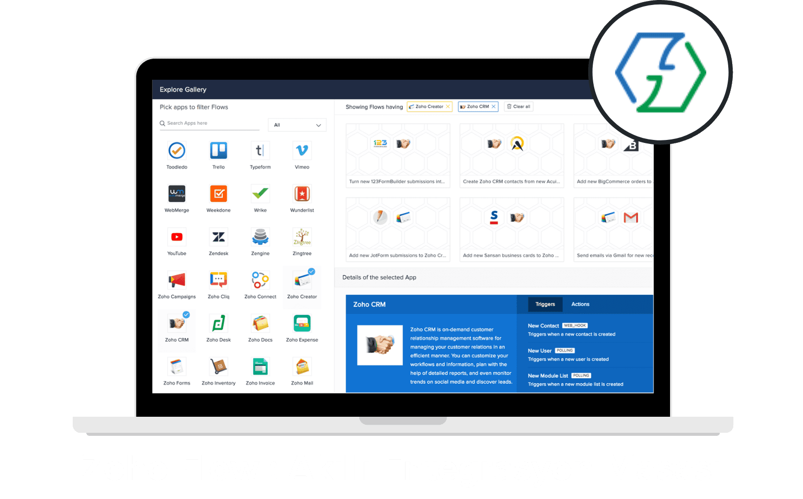Open the Send emails via Gmail flow
This screenshot has width=803, height=499.
pos(614,229)
